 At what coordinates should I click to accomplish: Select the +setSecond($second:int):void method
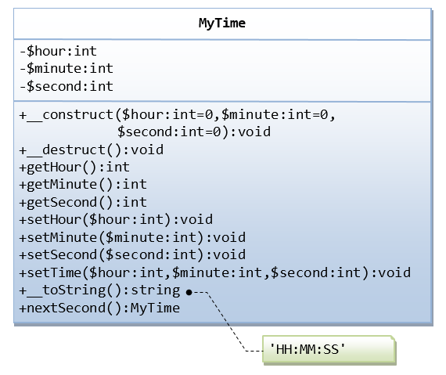tap(132, 255)
